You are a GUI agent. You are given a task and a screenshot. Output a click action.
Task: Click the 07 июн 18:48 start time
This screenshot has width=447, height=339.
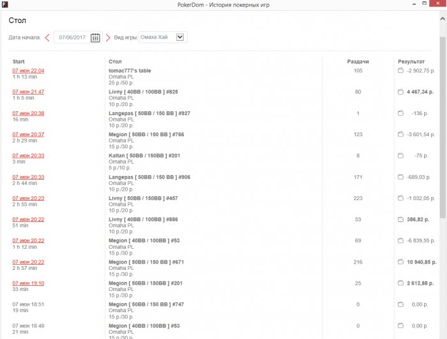(x=28, y=326)
